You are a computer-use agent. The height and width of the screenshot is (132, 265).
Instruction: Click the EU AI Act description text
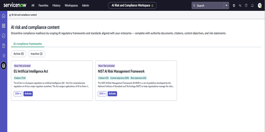coord(52,85)
